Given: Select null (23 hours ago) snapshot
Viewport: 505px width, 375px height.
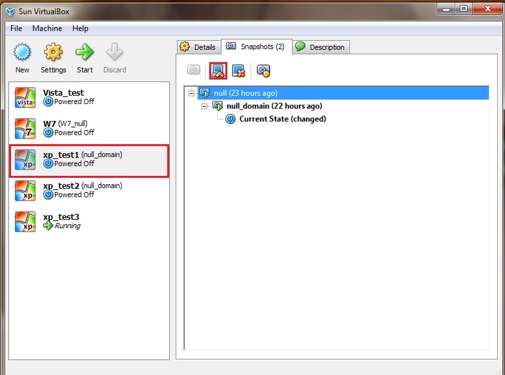Looking at the screenshot, I should pos(246,93).
